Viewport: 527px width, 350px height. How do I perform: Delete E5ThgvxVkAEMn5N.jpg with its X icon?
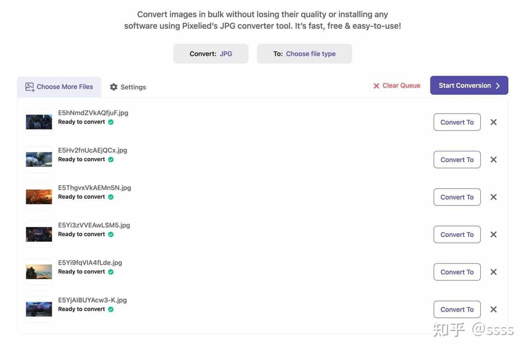[x=493, y=197]
